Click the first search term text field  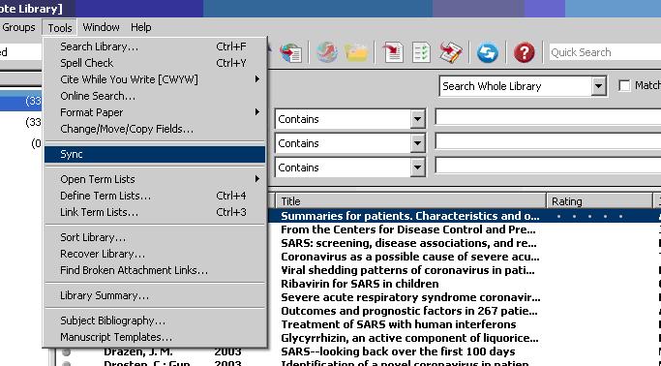pyautogui.click(x=548, y=117)
